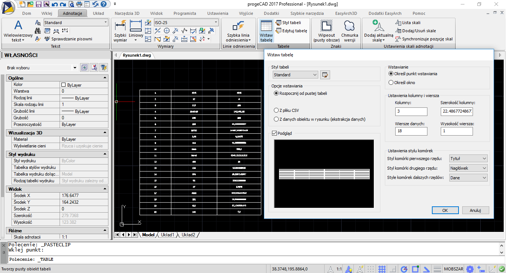Open the Układ1 layout tab
Screen dimensions: 507x273
pos(167,235)
